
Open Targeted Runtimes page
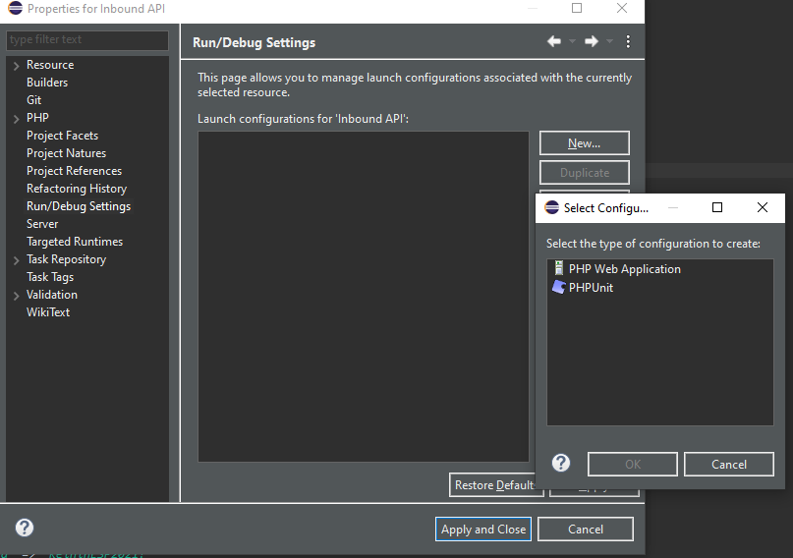(75, 242)
